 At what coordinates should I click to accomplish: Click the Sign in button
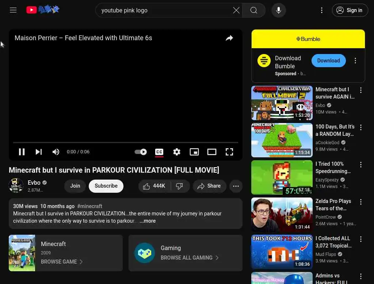(350, 10)
